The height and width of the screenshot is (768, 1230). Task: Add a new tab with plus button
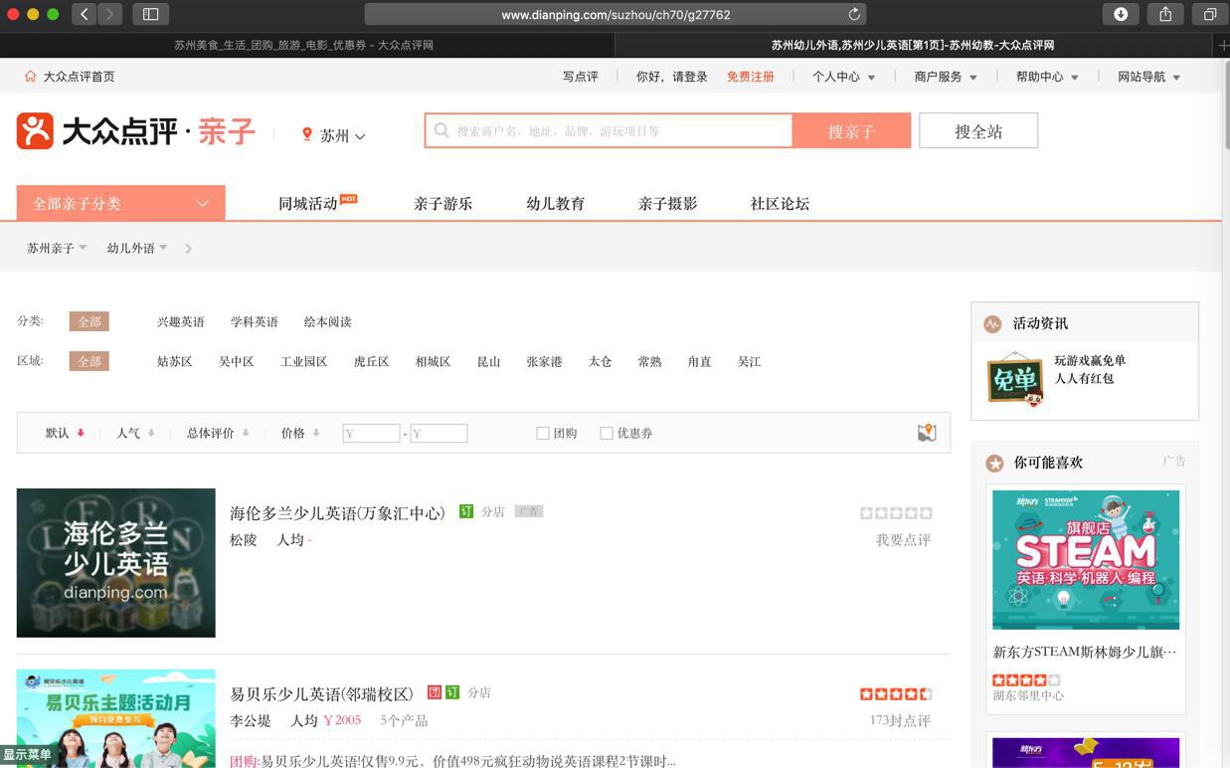point(1222,45)
